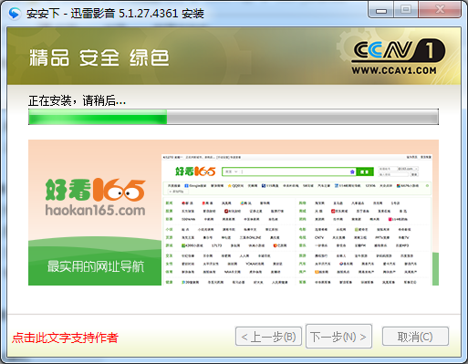The width and height of the screenshot is (468, 364).
Task: Click the haokan165.com logo text
Action: (95, 210)
